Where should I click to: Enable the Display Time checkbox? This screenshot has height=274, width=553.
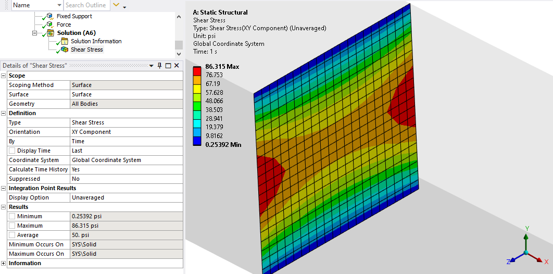(x=12, y=151)
